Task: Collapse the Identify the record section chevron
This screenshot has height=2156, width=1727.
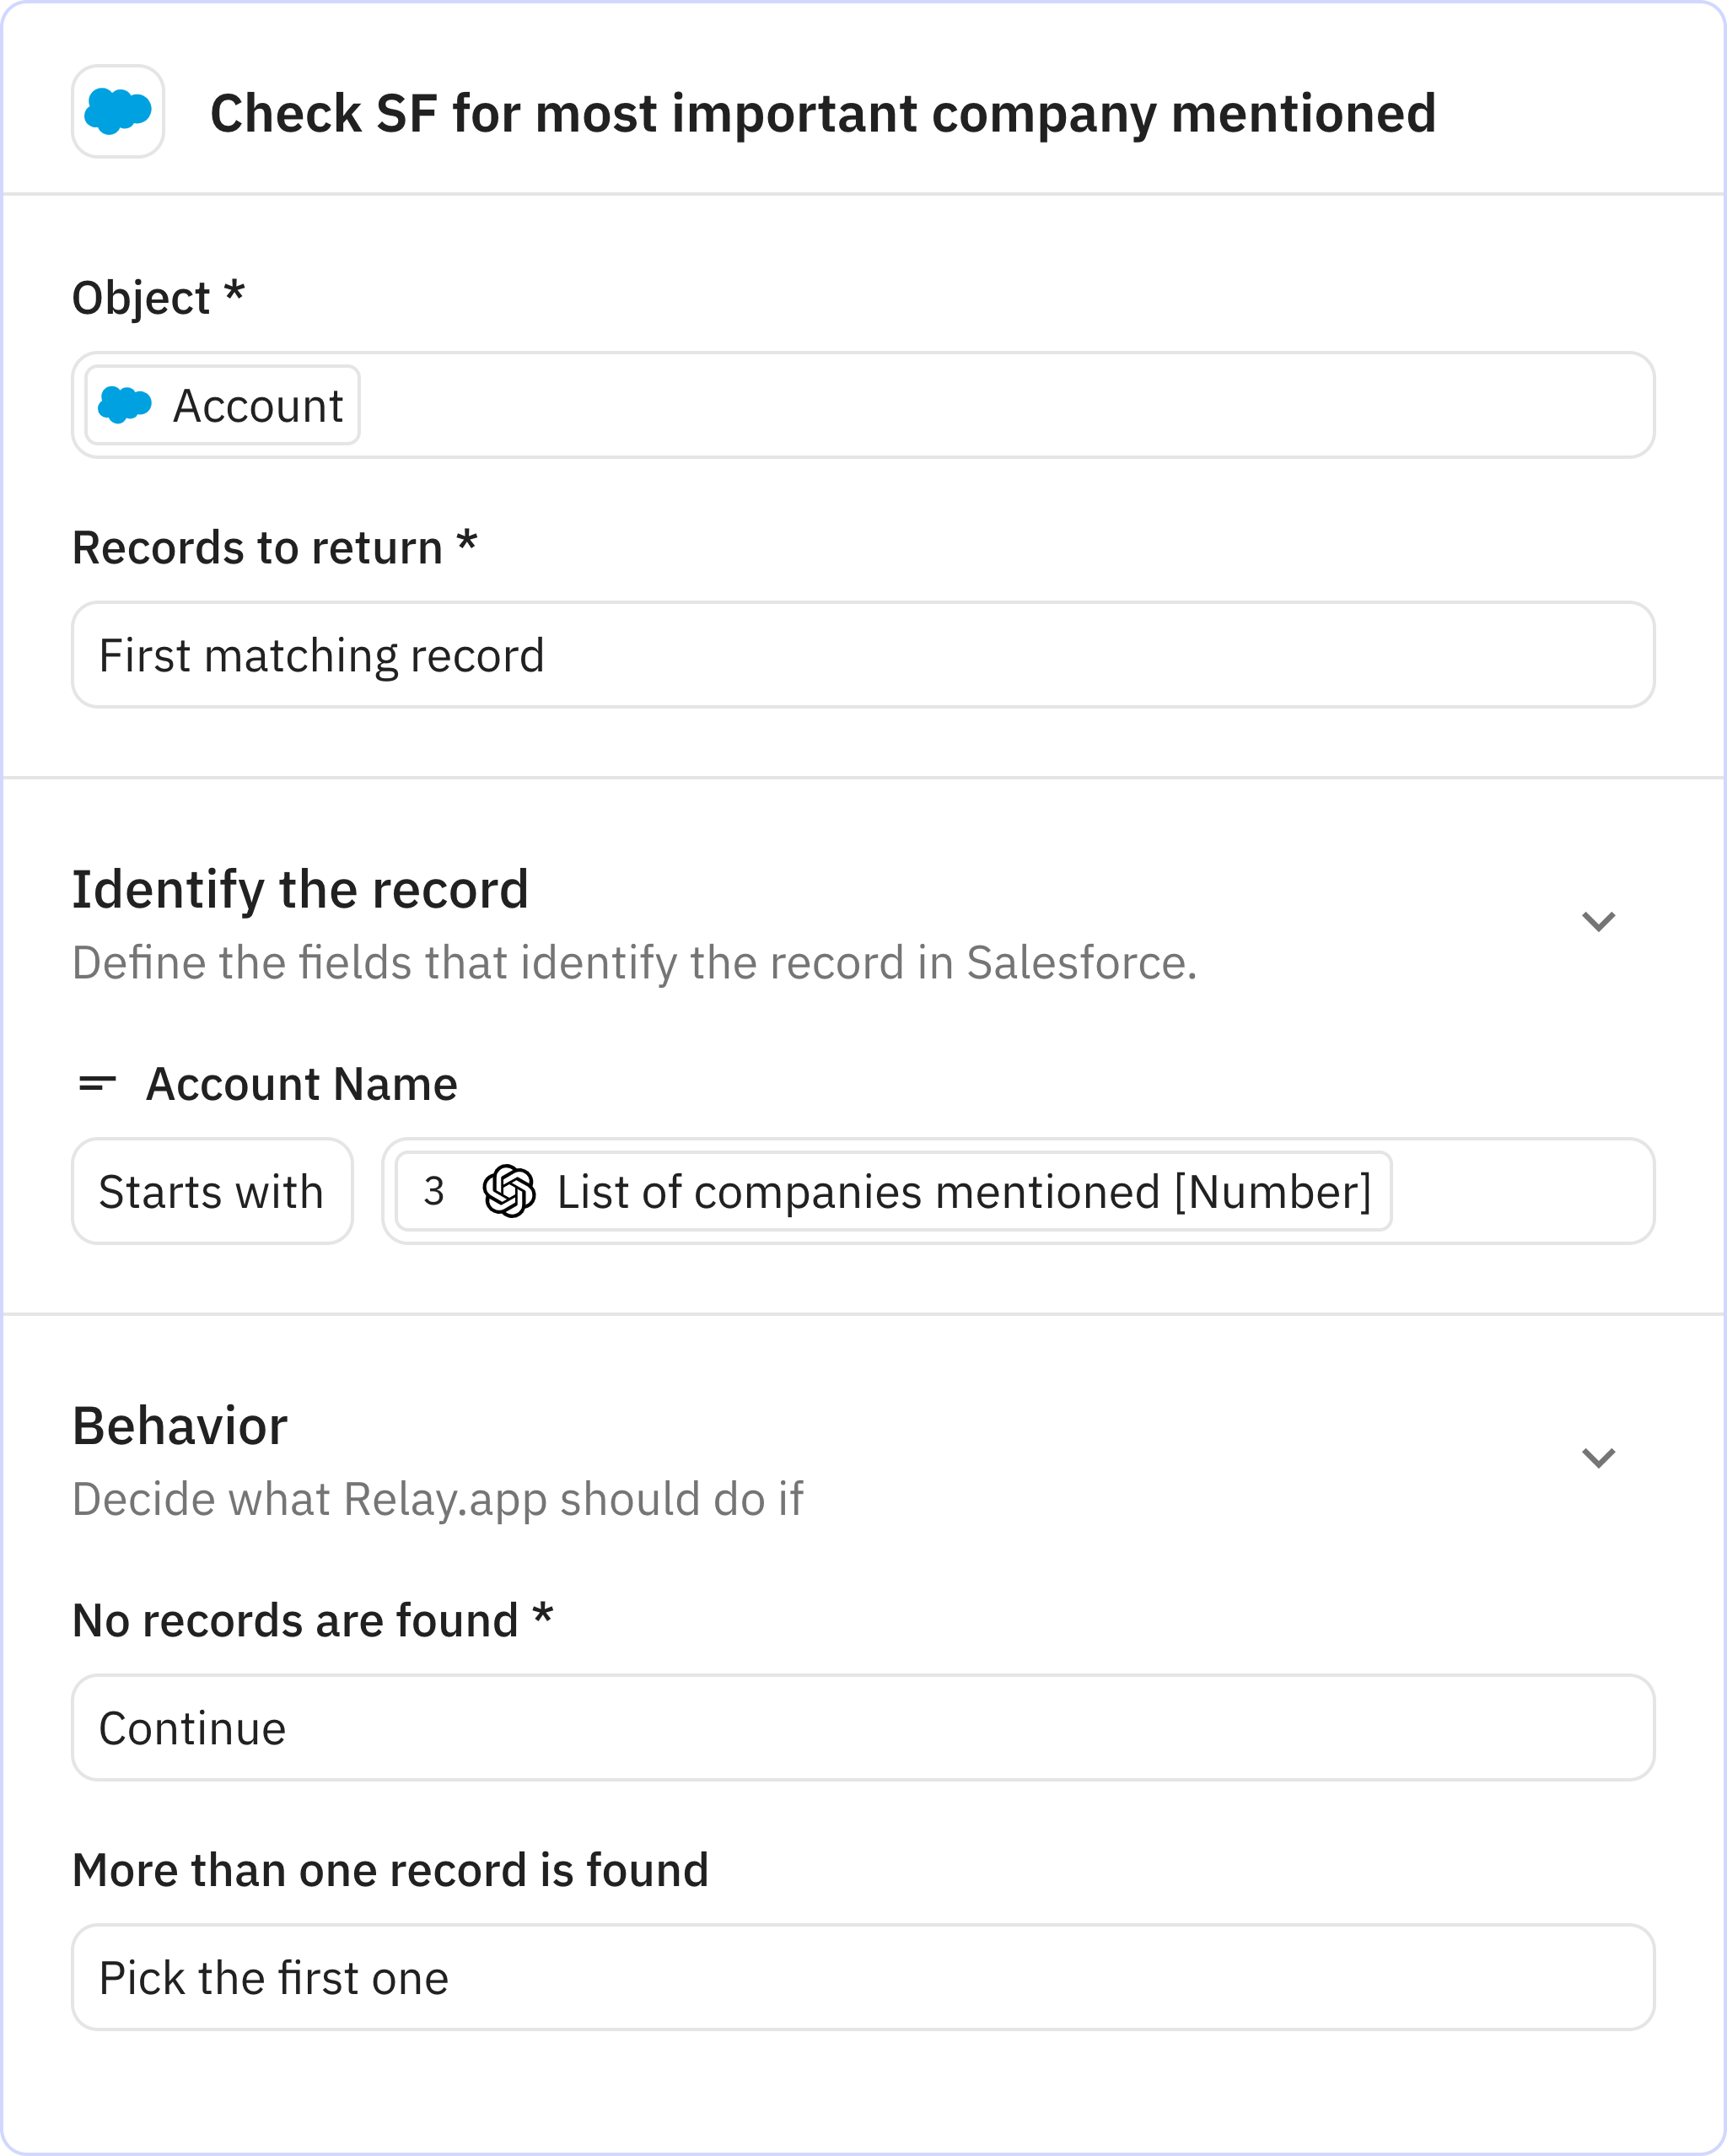Action: (1598, 921)
